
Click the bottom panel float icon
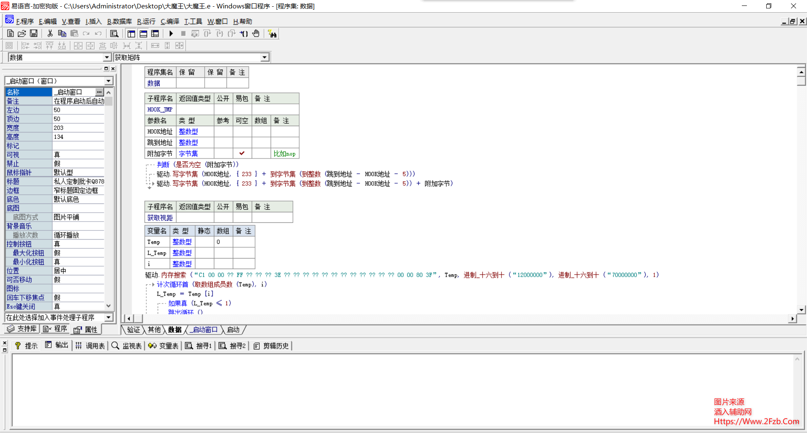(x=5, y=350)
